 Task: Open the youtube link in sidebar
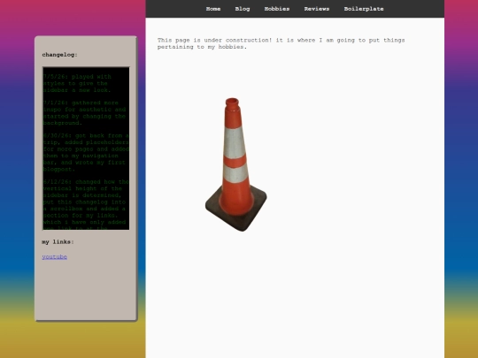pyautogui.click(x=55, y=256)
